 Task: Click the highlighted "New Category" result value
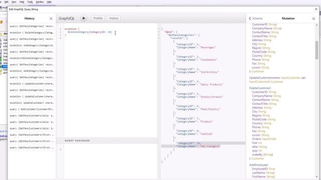(x=210, y=146)
